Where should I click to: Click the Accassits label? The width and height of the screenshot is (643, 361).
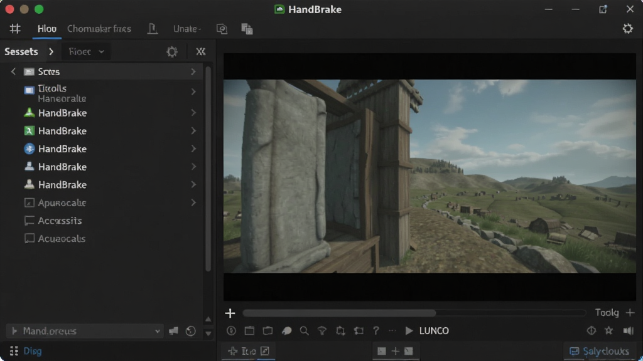pyautogui.click(x=60, y=221)
